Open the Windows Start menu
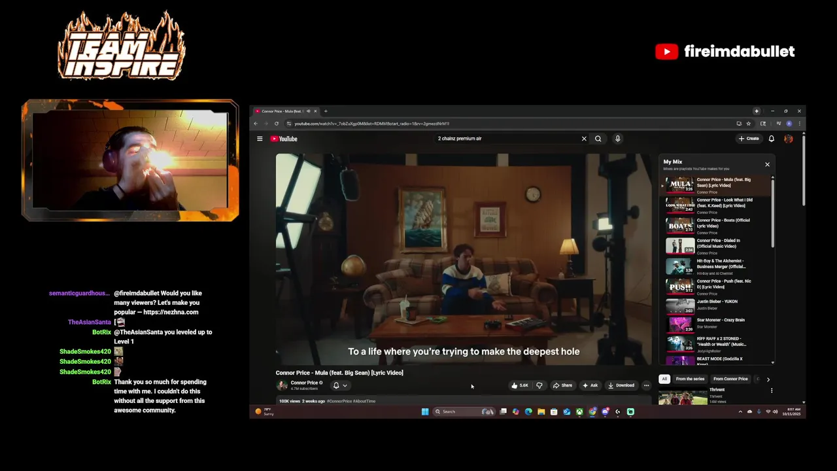 coord(425,411)
